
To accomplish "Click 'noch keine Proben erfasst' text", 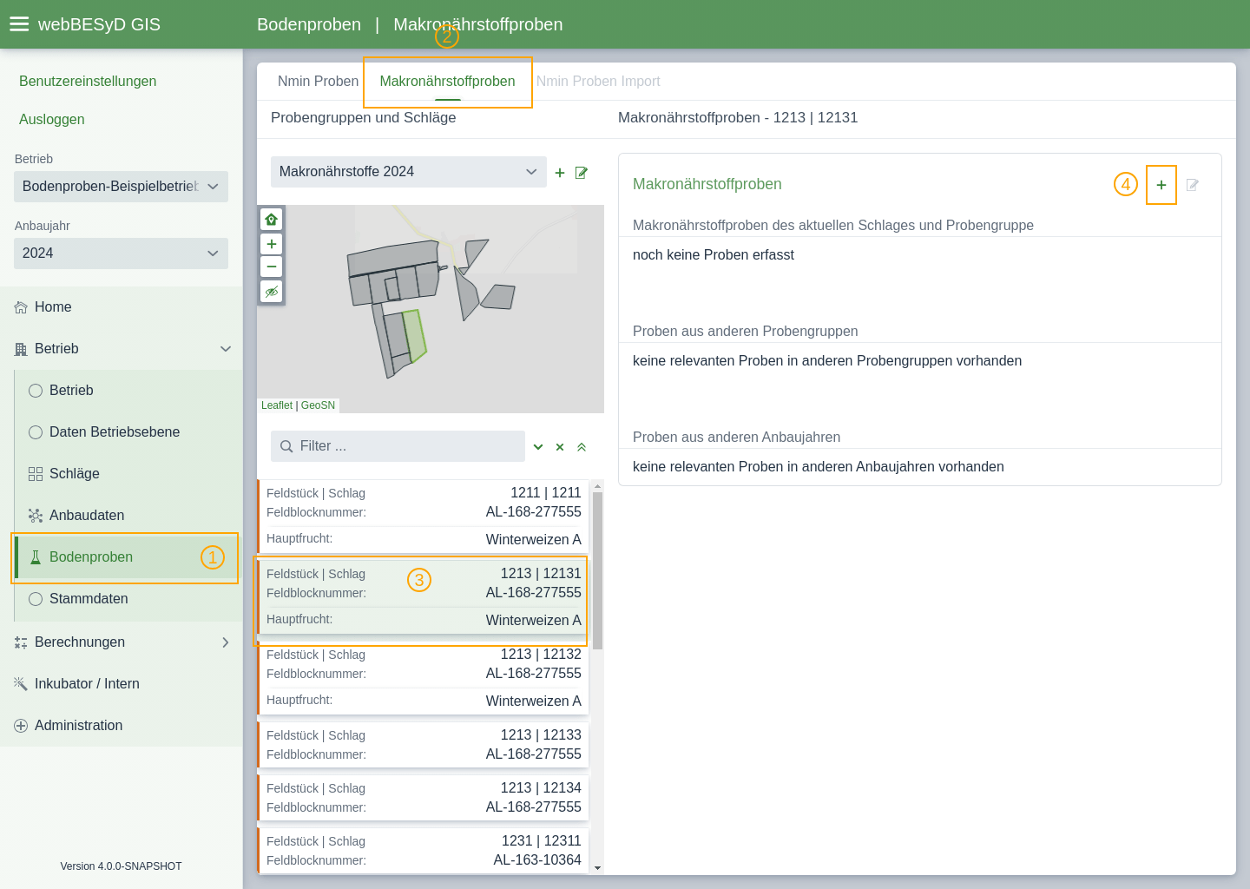I will coord(714,255).
